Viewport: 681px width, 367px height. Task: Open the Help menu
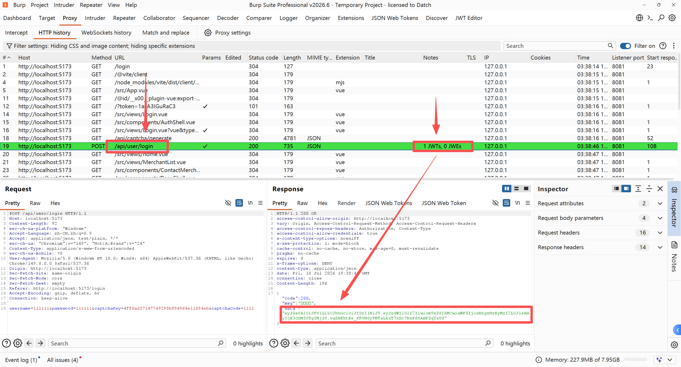131,5
